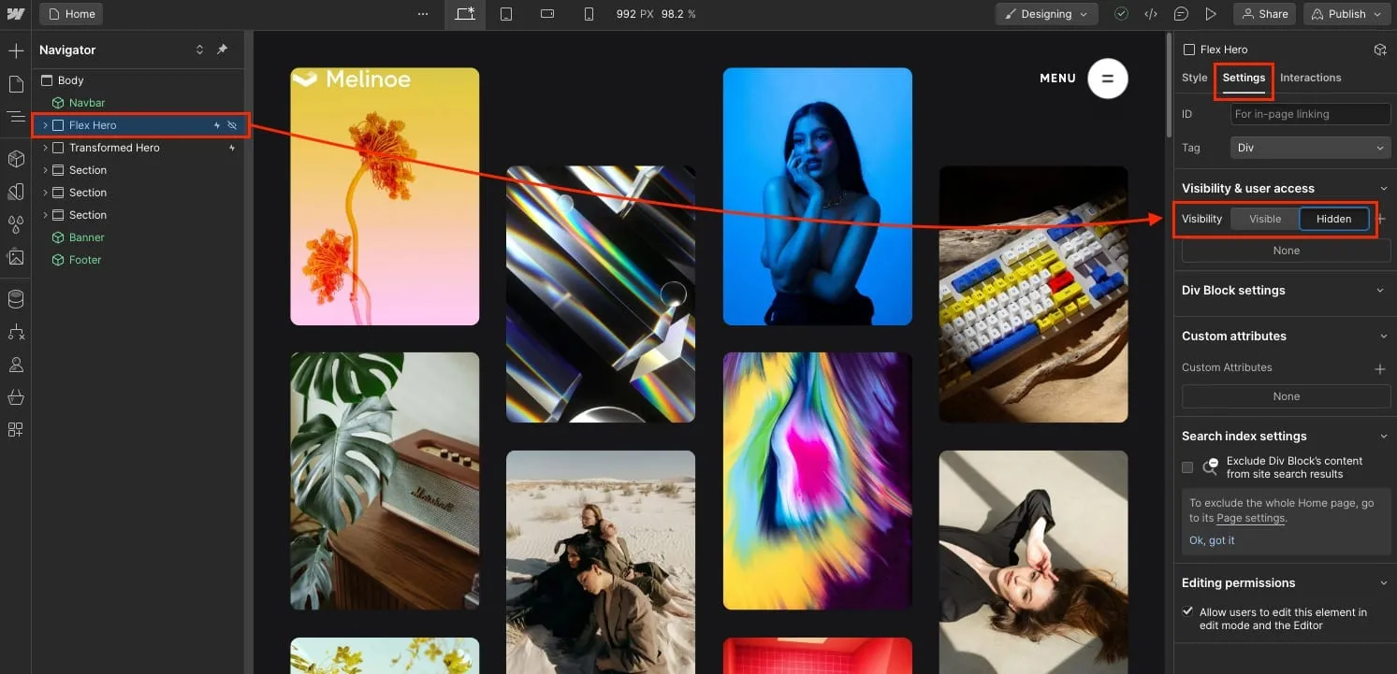This screenshot has width=1397, height=674.
Task: Pin the Navigator panel
Action: [222, 50]
